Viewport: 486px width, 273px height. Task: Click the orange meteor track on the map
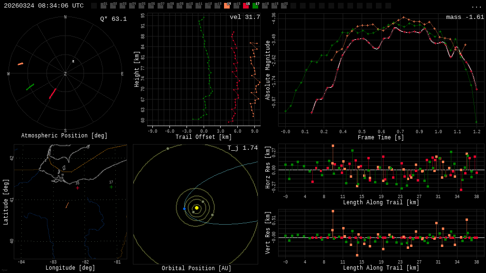[67, 205]
